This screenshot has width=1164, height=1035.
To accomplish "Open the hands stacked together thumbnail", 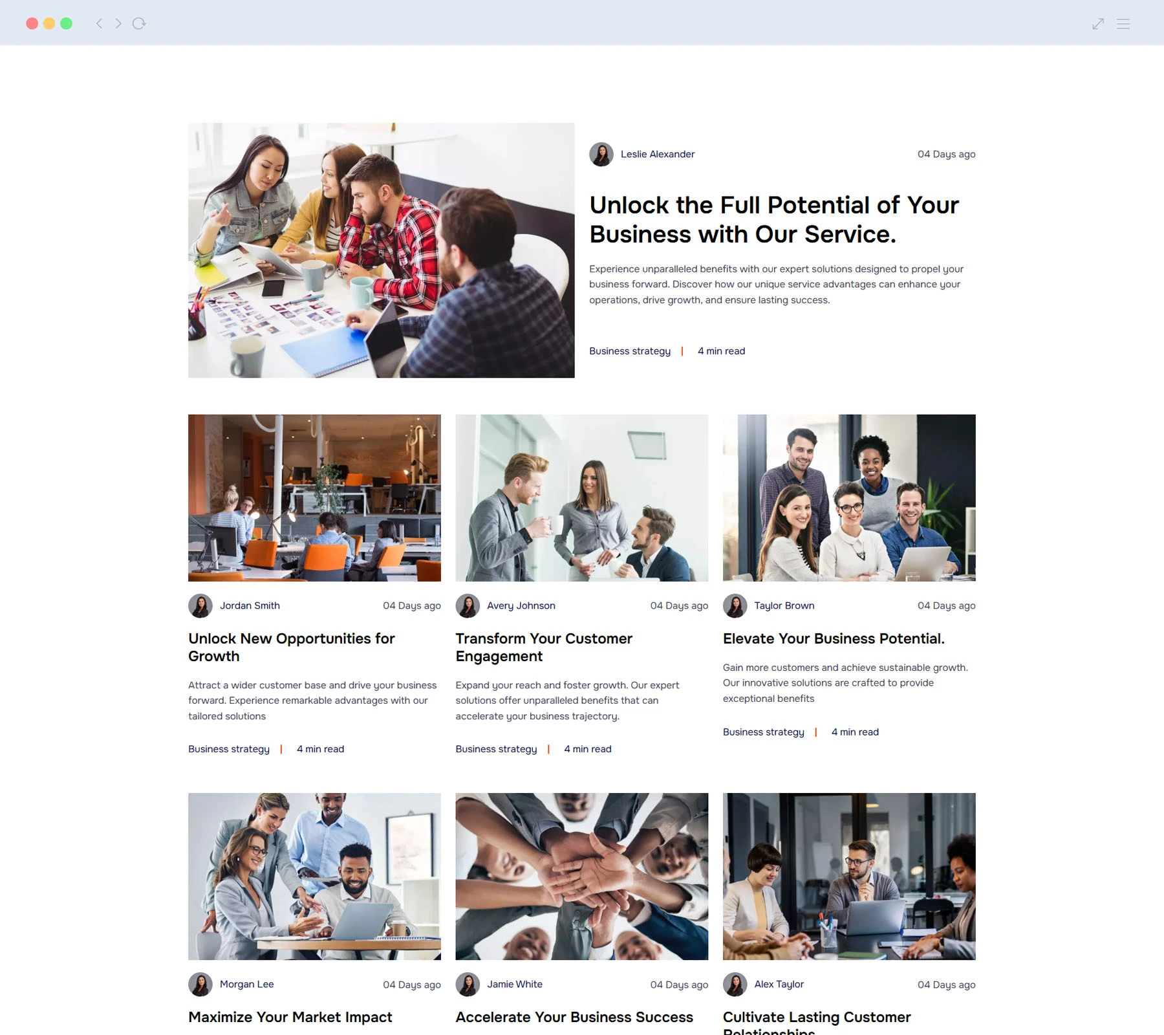I will [x=582, y=877].
